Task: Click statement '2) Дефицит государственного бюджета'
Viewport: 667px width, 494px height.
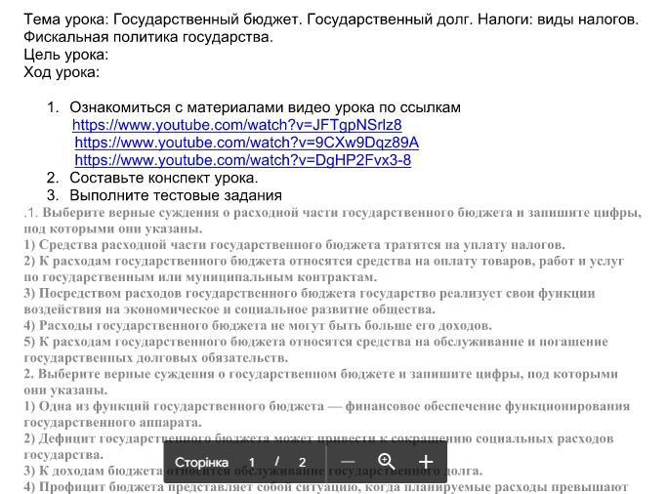Action: 318,446
